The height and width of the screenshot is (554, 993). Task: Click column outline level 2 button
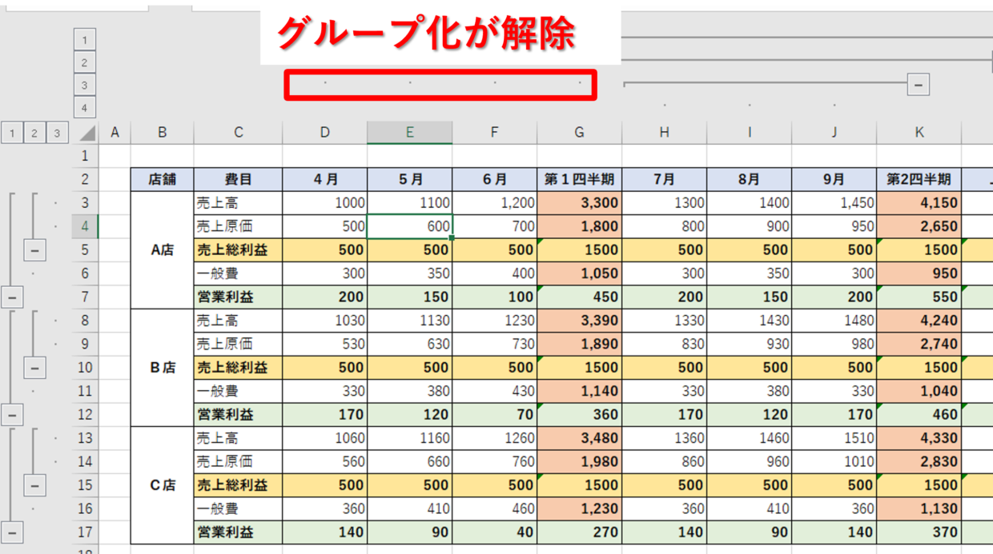(85, 62)
